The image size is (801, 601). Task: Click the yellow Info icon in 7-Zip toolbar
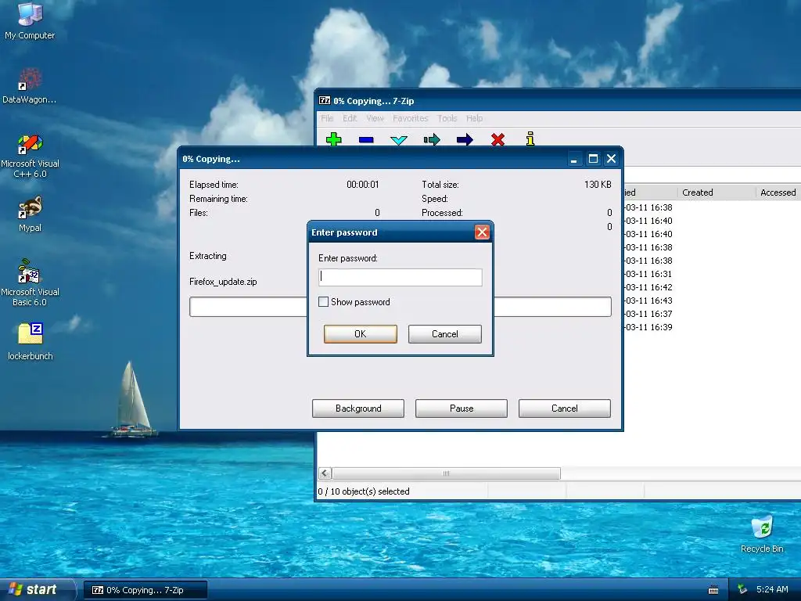tap(530, 139)
